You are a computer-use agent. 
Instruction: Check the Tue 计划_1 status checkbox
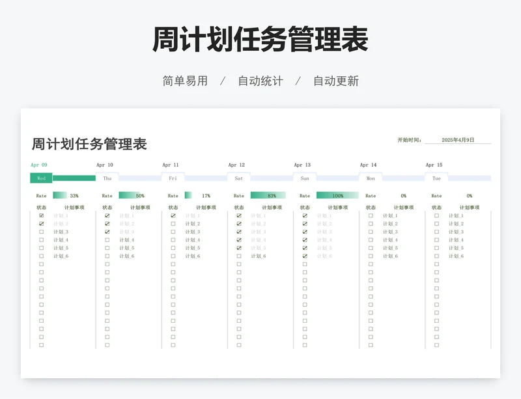(x=436, y=215)
